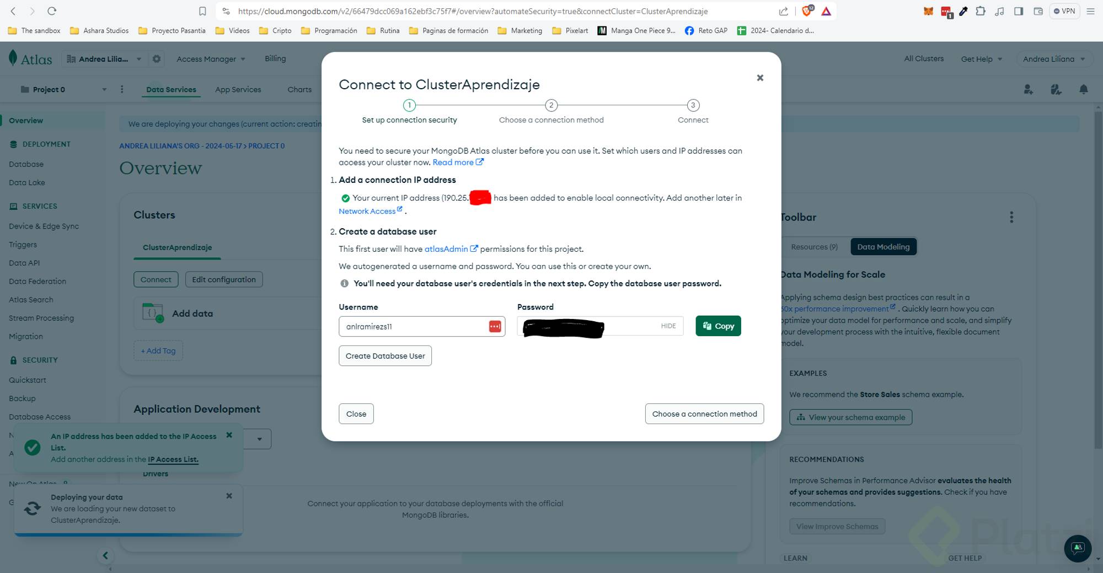The height and width of the screenshot is (573, 1103).
Task: Open the browser extensions puzzle icon
Action: click(981, 11)
